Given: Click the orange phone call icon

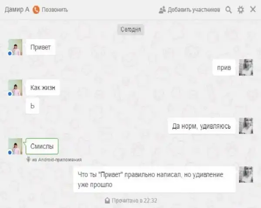Looking at the screenshot, I should pyautogui.click(x=36, y=10).
